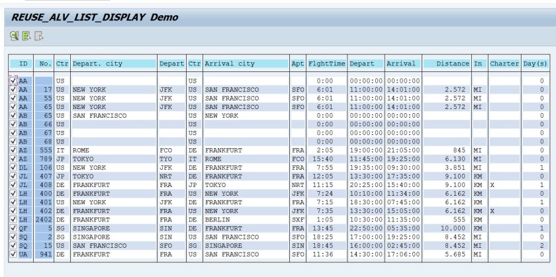The image size is (556, 277).
Task: Click departure city ROME in AZ 555 row
Action: click(x=81, y=150)
